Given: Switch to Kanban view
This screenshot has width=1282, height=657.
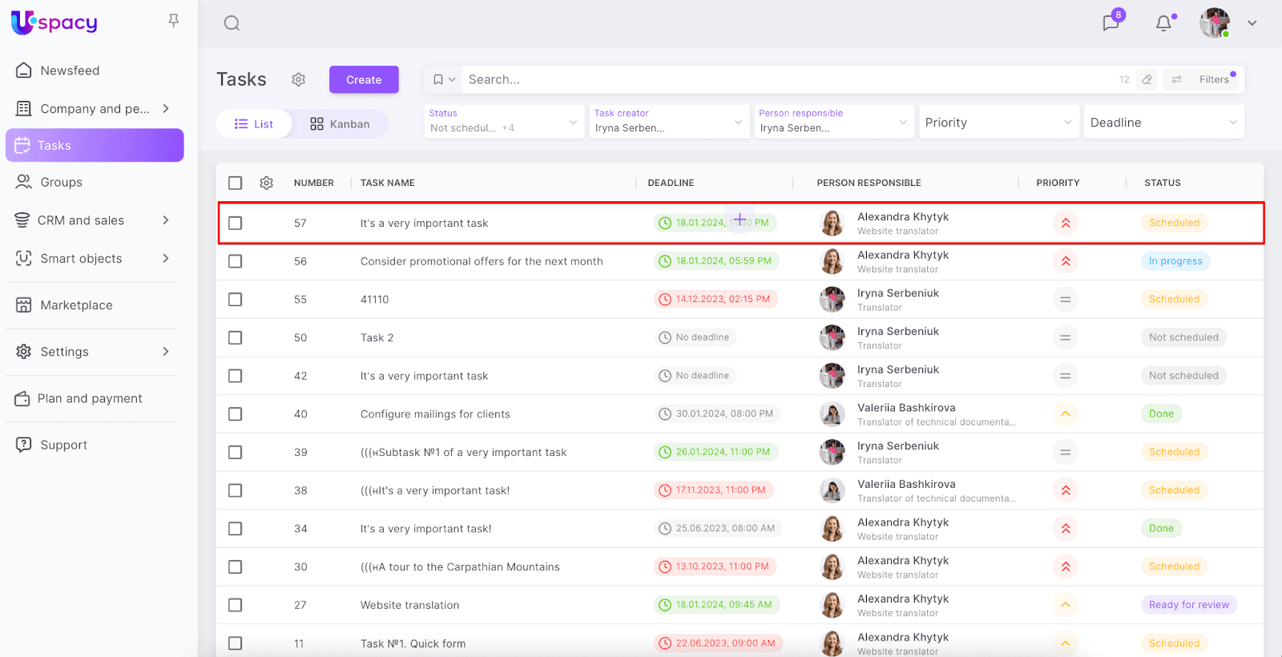Looking at the screenshot, I should (341, 124).
